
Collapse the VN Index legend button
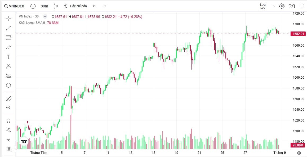[45, 16]
